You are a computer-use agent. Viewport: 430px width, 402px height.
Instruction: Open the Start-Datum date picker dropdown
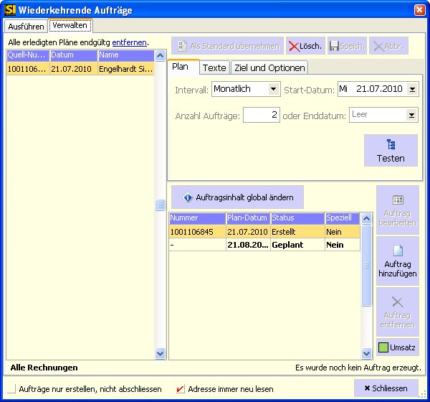click(411, 90)
